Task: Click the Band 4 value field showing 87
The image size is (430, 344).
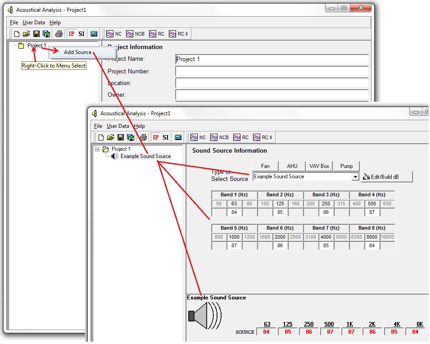Action: coord(372,213)
